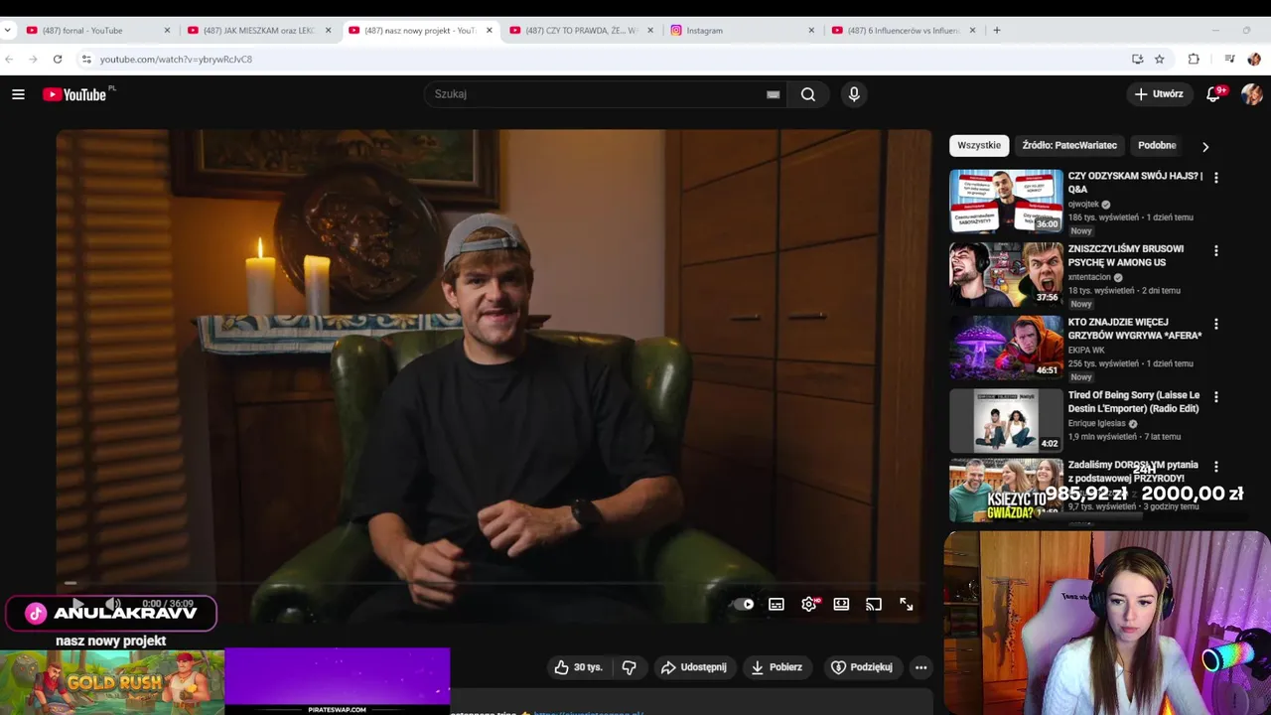1271x715 pixels.
Task: Click the search magnifier button
Action: pyautogui.click(x=808, y=94)
